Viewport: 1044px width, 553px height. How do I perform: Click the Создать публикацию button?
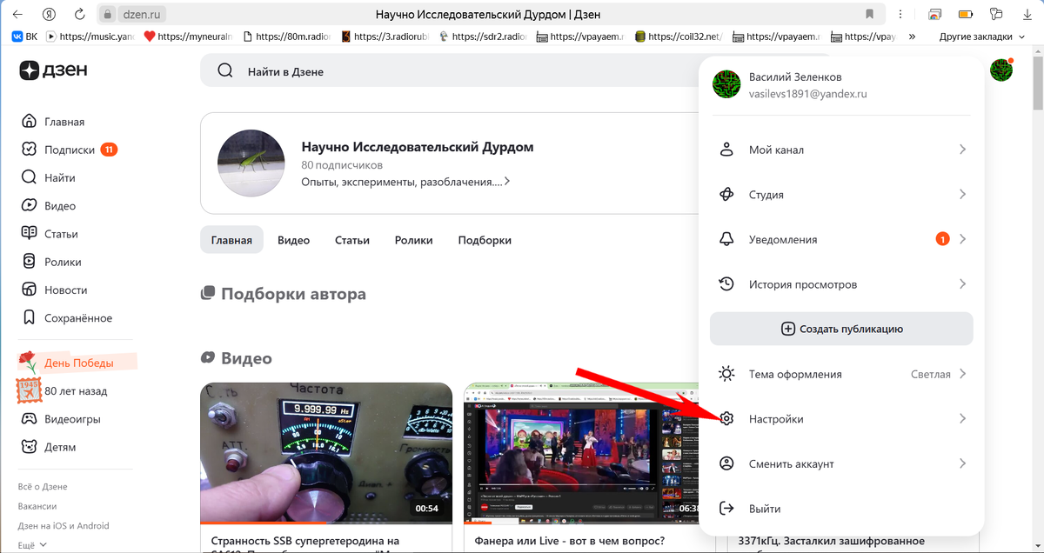841,329
